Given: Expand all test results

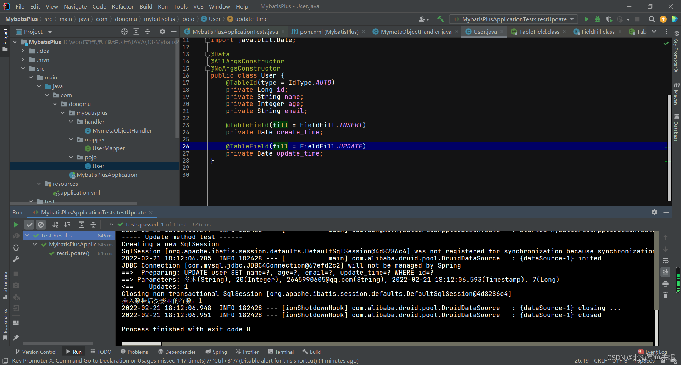Looking at the screenshot, I should click(82, 225).
